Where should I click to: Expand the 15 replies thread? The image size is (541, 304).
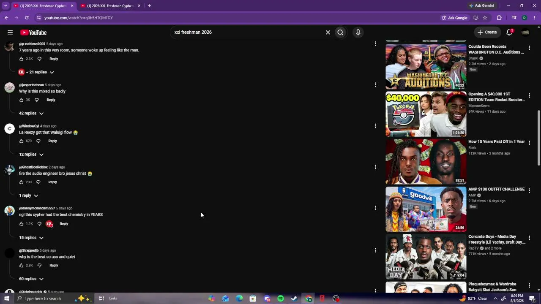(31, 238)
